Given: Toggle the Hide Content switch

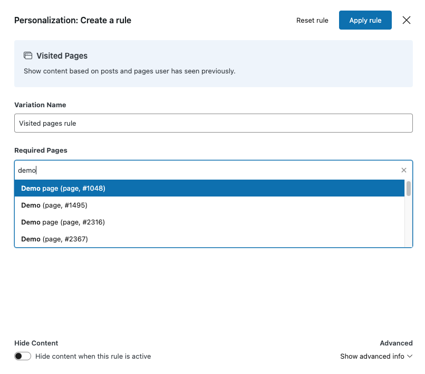Looking at the screenshot, I should [23, 357].
